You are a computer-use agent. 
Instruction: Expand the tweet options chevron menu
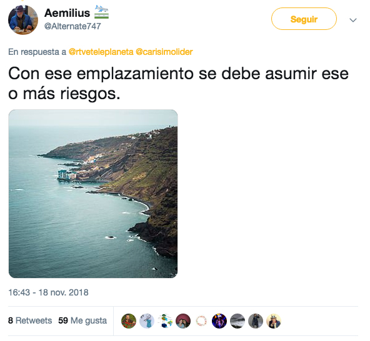352,20
